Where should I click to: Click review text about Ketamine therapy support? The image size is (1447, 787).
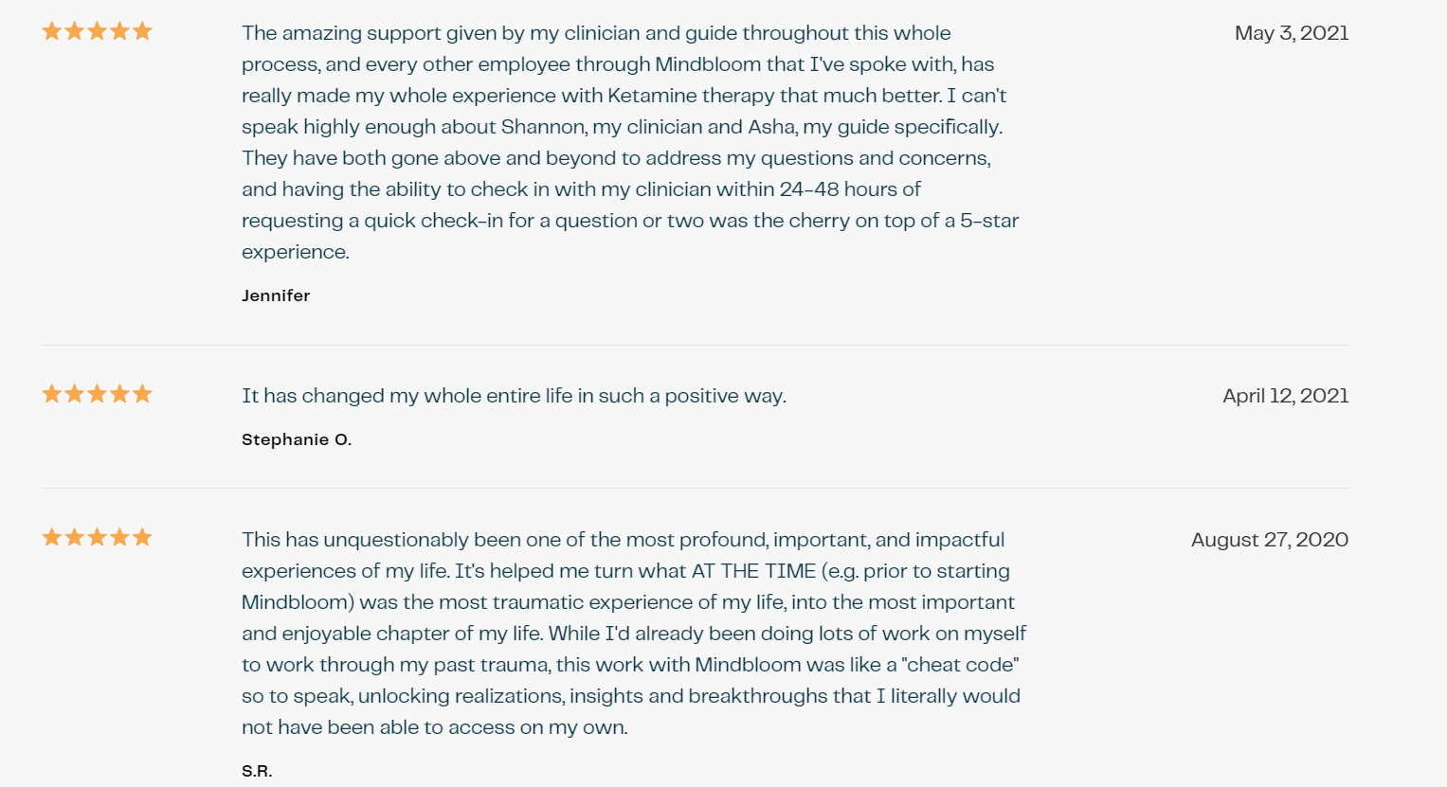click(630, 142)
